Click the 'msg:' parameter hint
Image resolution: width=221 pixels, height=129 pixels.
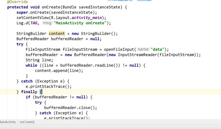(47, 23)
